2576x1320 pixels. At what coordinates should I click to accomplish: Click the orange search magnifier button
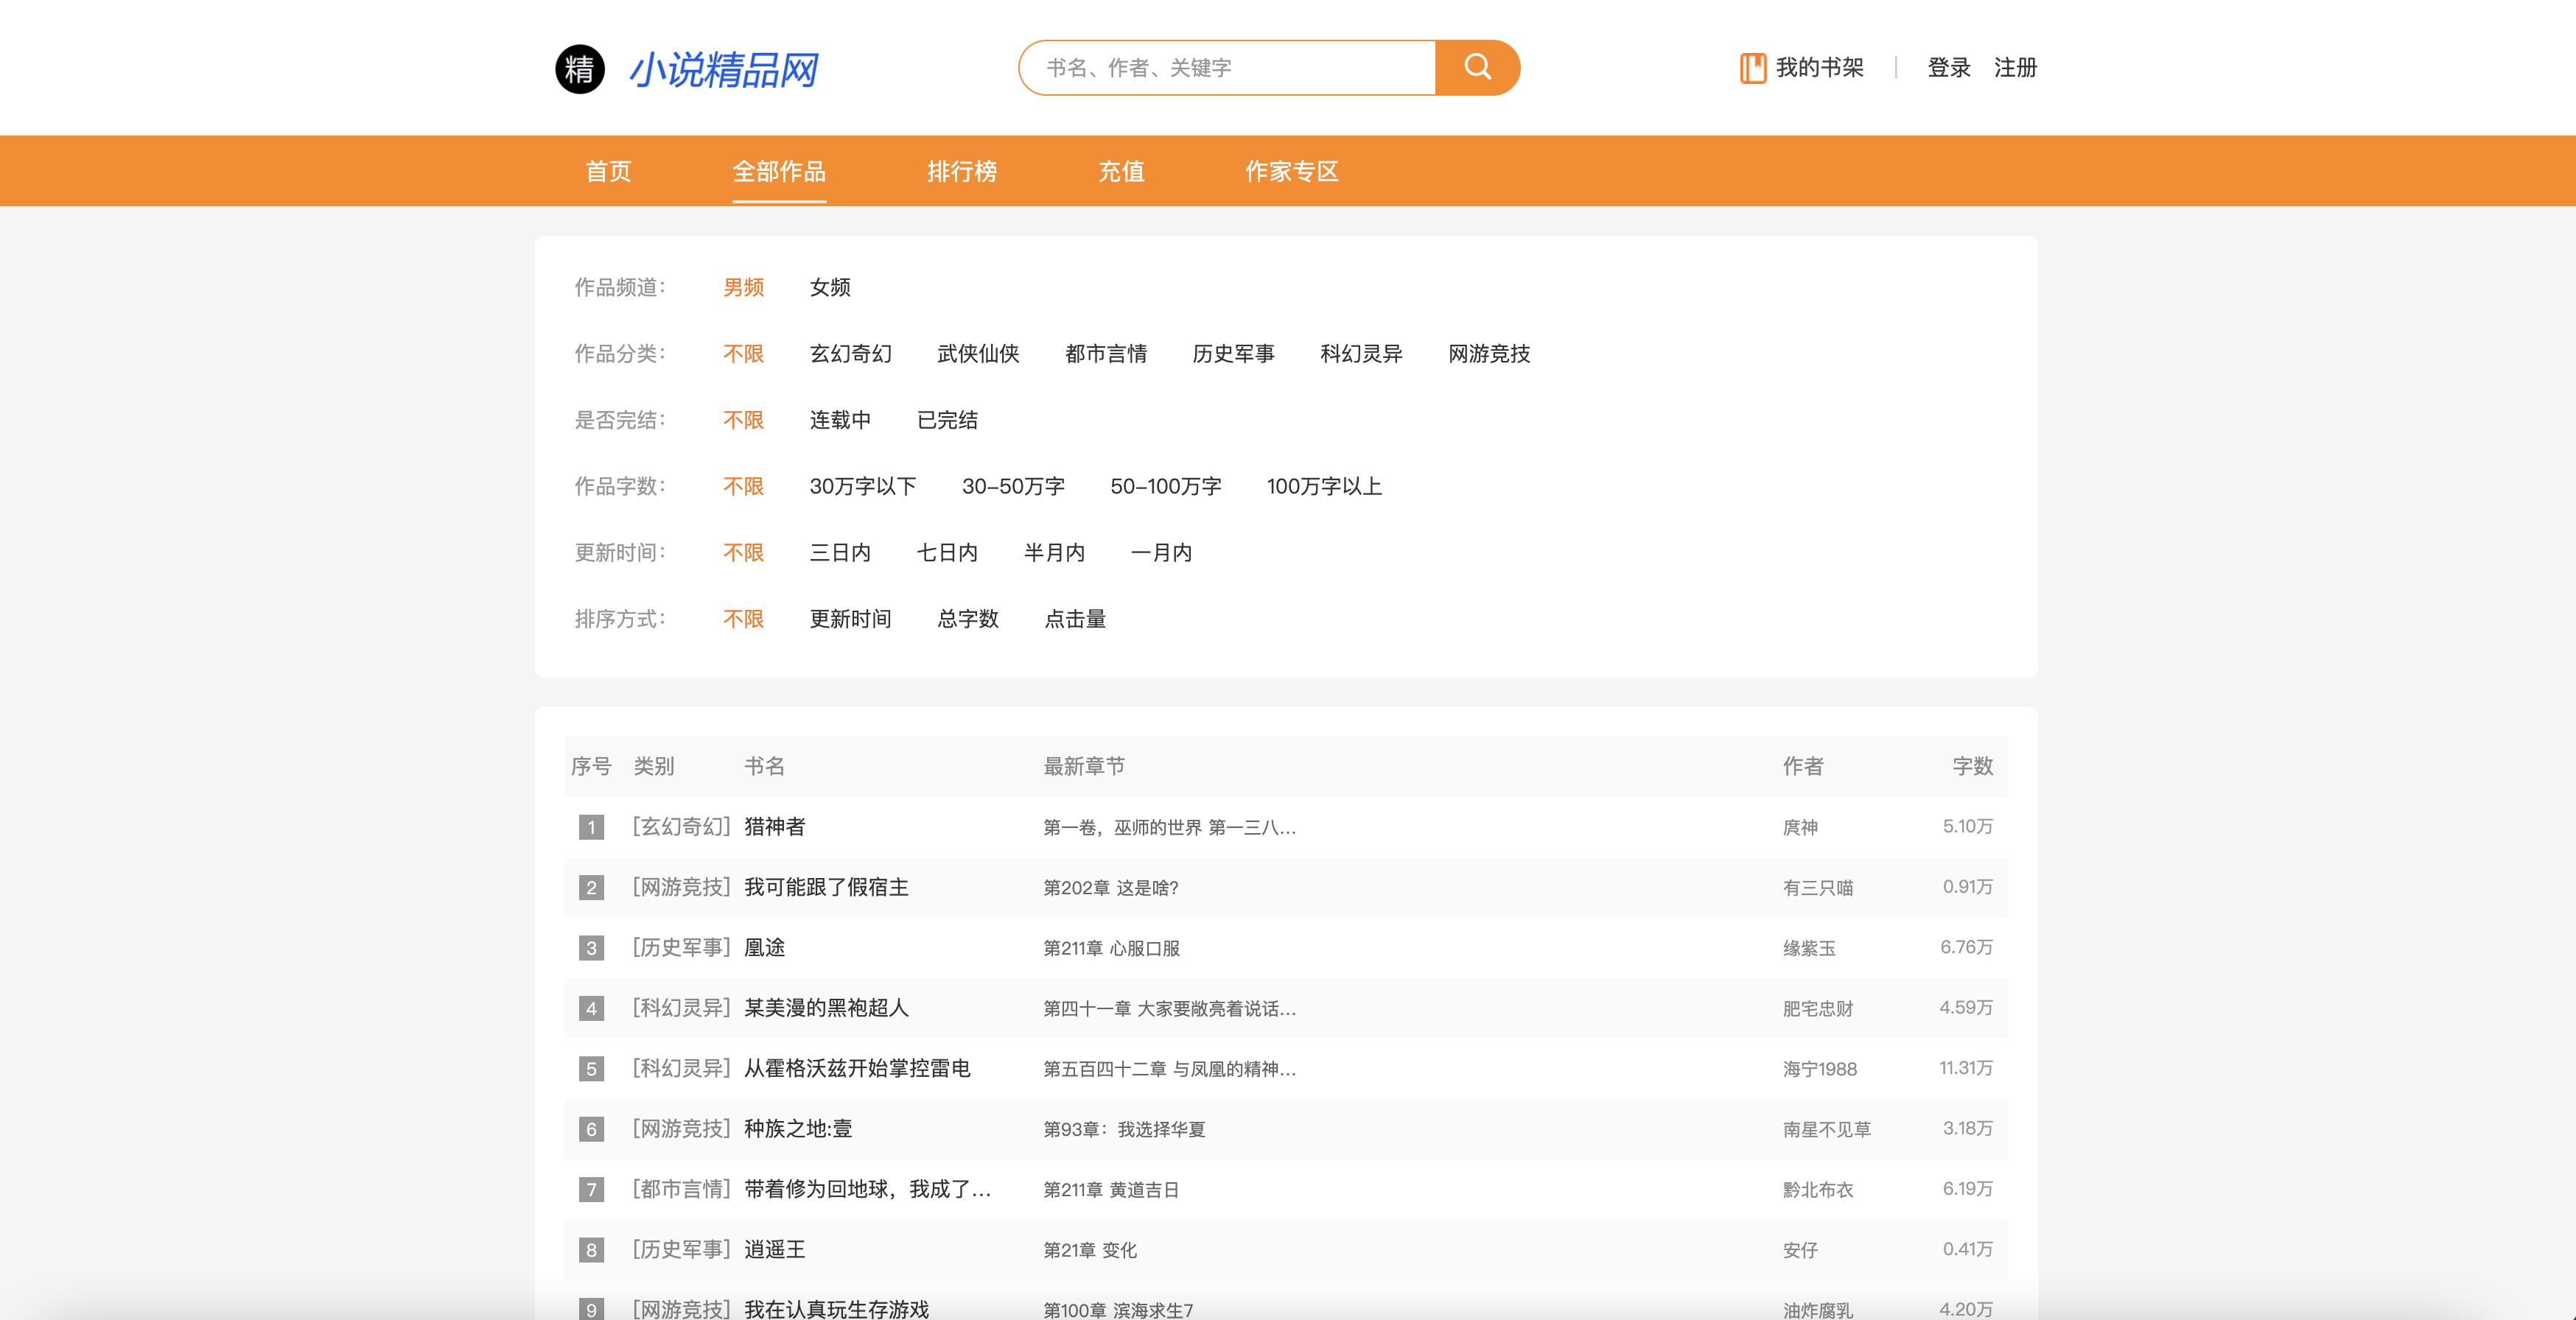tap(1476, 68)
